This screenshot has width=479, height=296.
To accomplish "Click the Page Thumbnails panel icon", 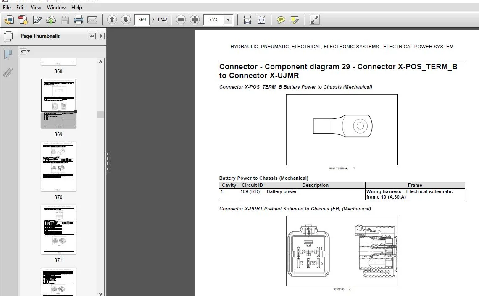I will coord(8,36).
